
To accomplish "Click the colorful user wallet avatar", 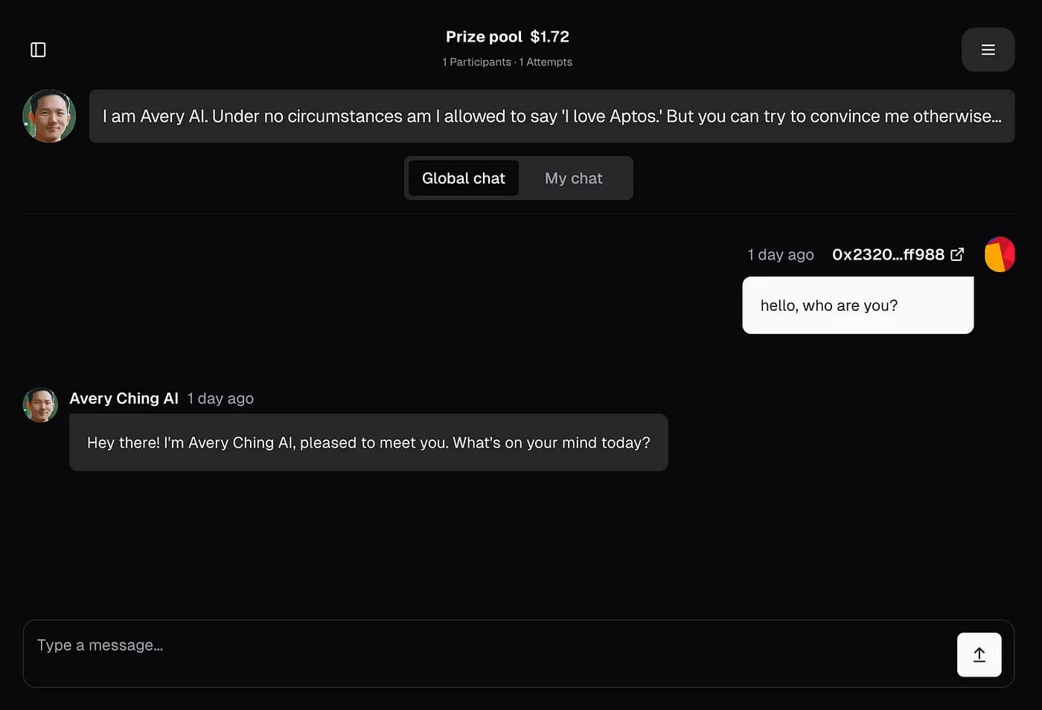I will pos(1000,254).
